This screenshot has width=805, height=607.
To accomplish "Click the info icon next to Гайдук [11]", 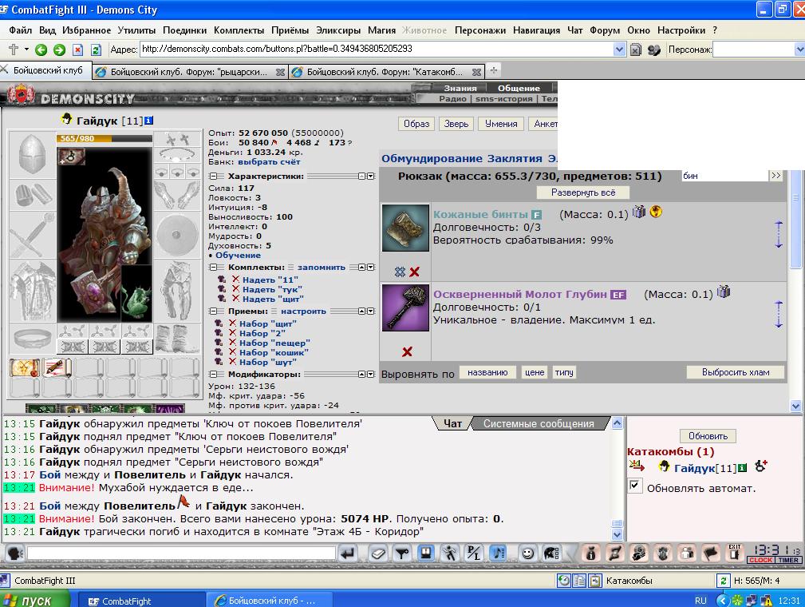I will click(x=149, y=121).
